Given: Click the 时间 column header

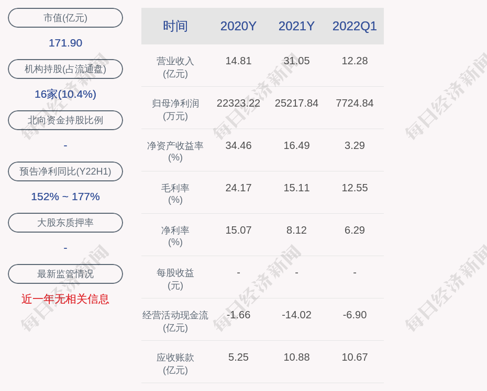Looking at the screenshot, I should [x=175, y=26].
